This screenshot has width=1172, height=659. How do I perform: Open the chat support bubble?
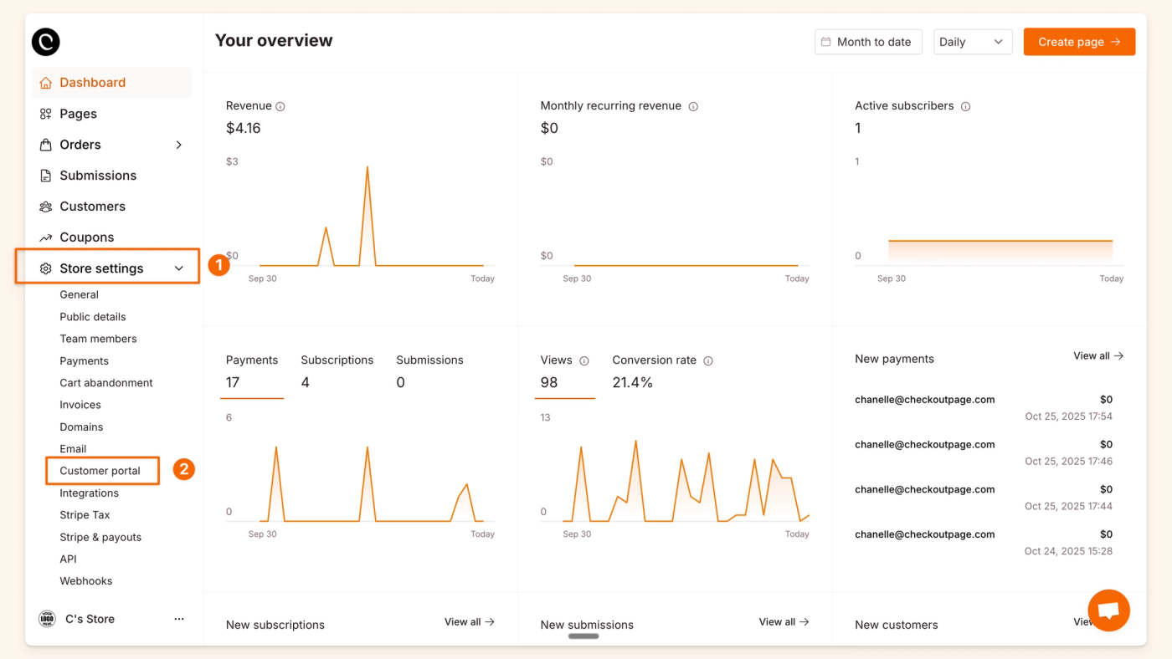[1108, 610]
